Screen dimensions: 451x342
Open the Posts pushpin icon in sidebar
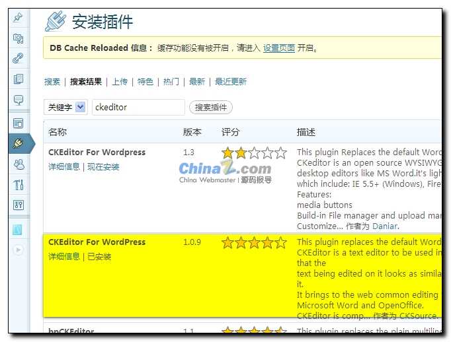[18, 18]
